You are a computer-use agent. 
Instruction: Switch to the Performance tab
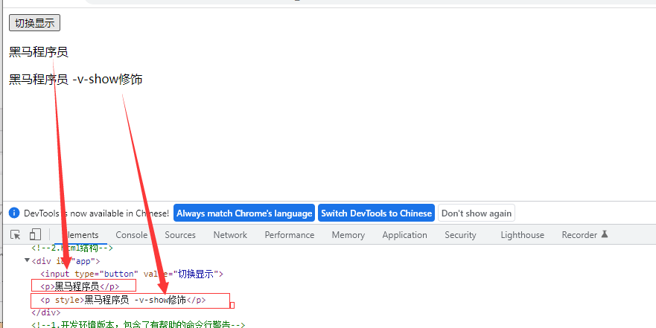click(x=290, y=235)
